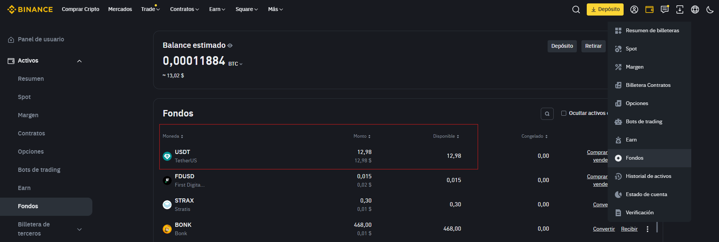The image size is (719, 242).
Task: Click the Billetera Contratos icon
Action: [618, 85]
